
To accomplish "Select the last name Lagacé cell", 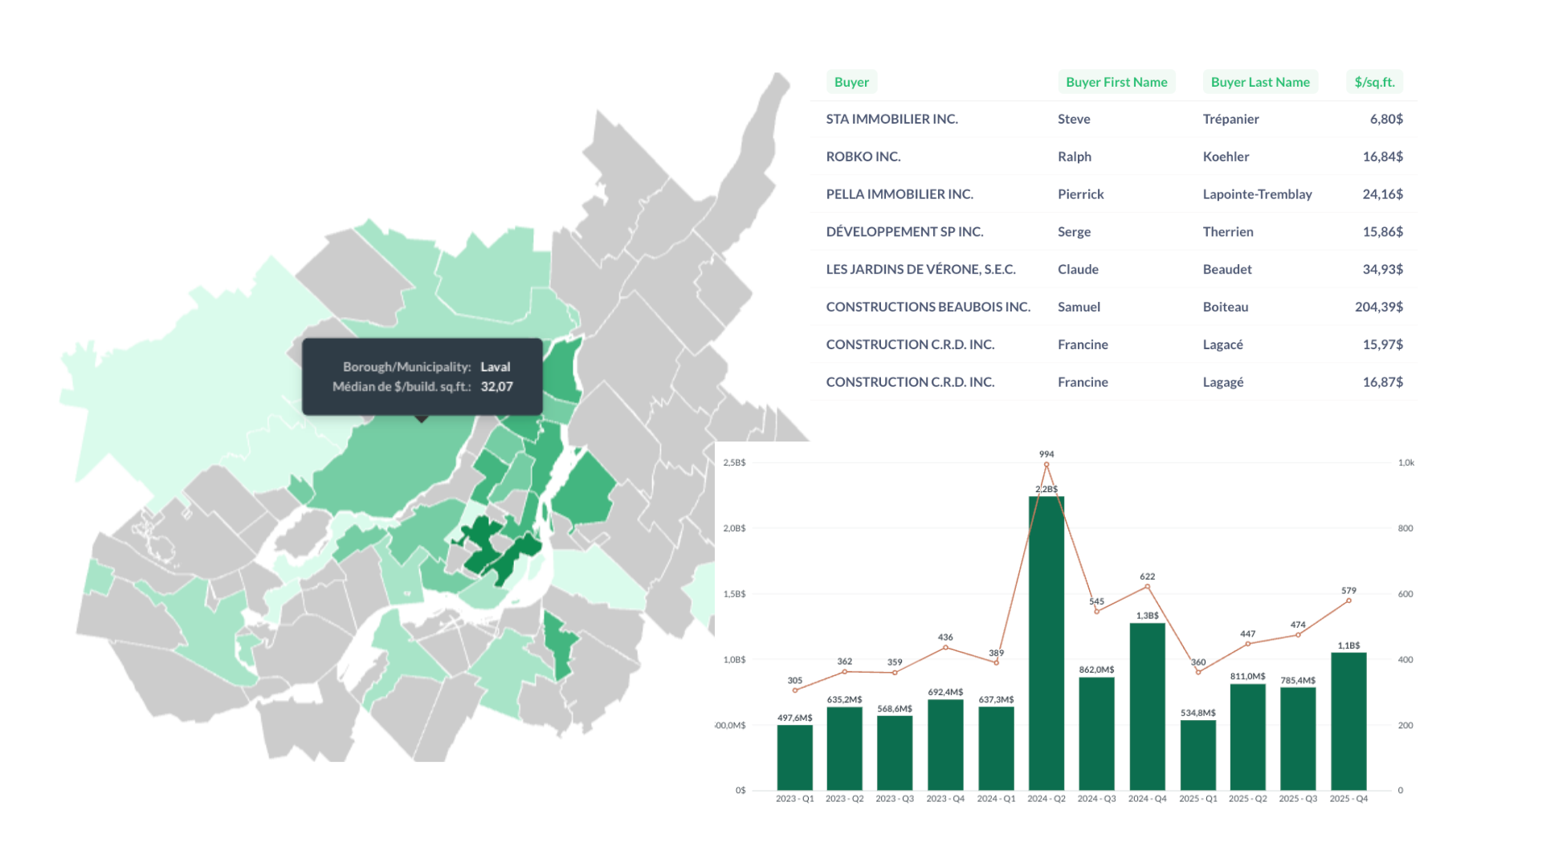I will (1222, 344).
